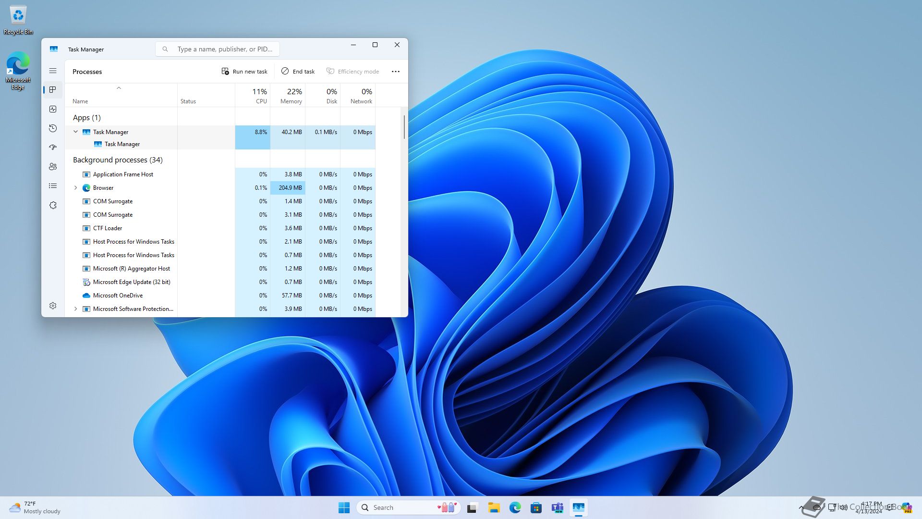Click the Background processes (34) header
The height and width of the screenshot is (519, 922).
118,160
